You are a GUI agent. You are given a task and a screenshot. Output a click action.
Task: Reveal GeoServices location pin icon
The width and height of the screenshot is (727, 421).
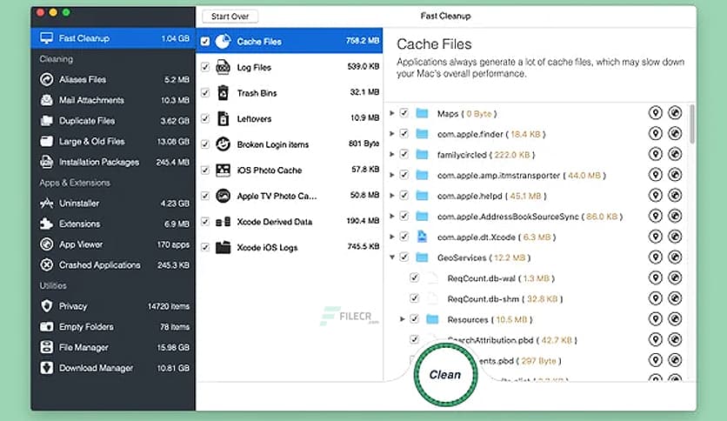655,257
